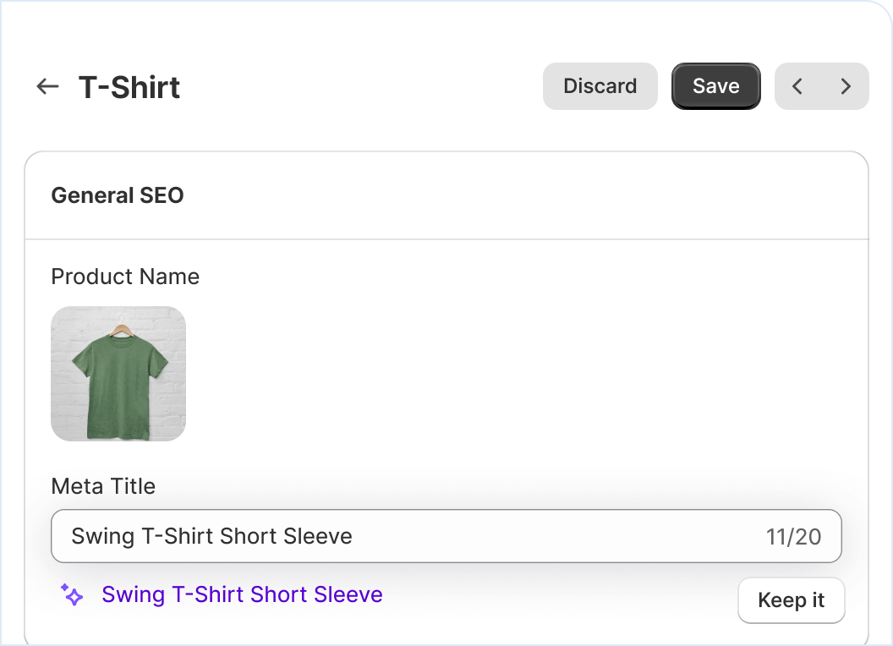The image size is (893, 646).
Task: Place cursor after 'Sleeve' in Meta Title field
Action: 353,536
